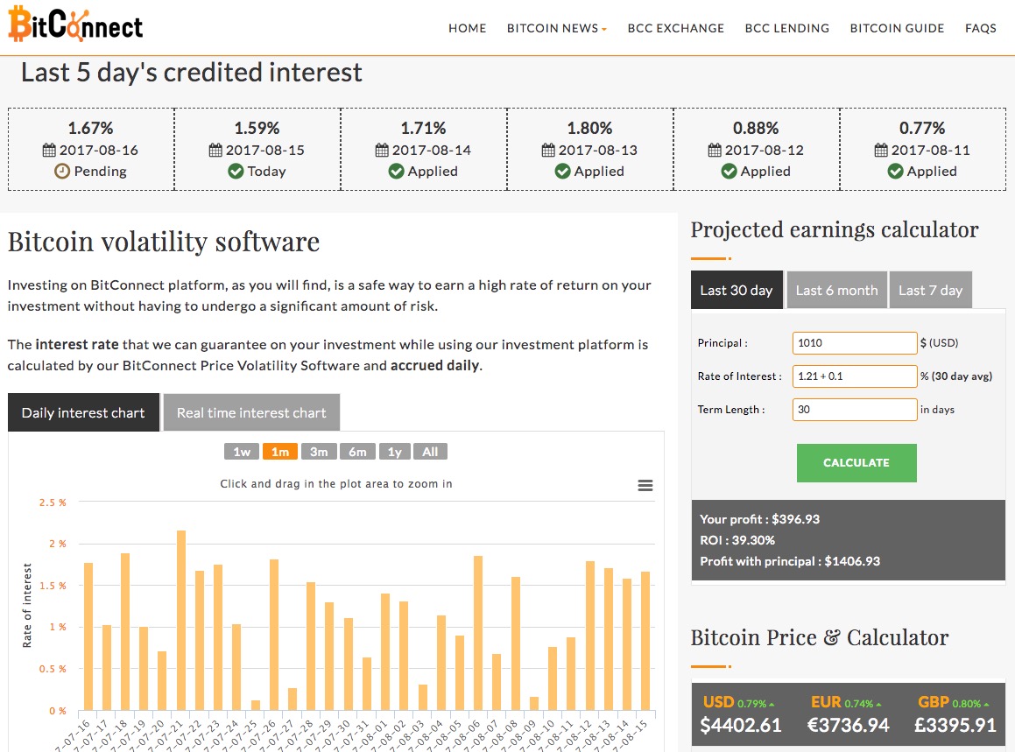
Task: Click calendar icon next to 2017-08-14
Action: coord(382,151)
